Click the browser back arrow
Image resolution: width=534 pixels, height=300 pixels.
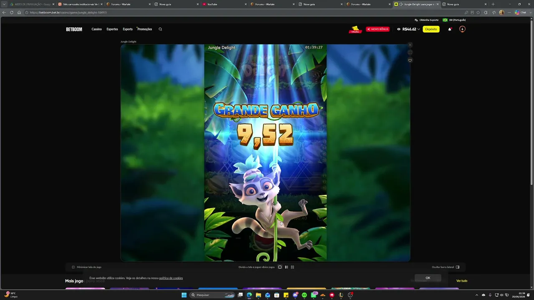click(4, 12)
